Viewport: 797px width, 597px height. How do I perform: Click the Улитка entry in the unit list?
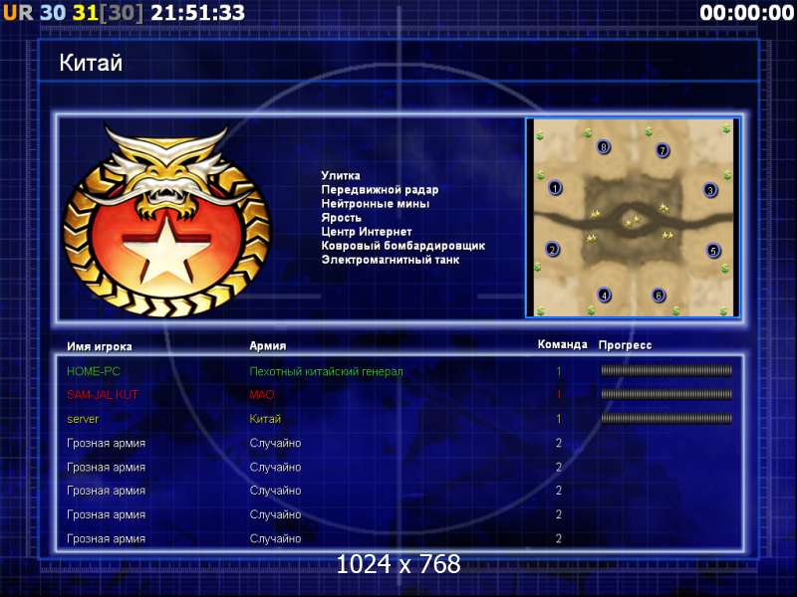341,176
